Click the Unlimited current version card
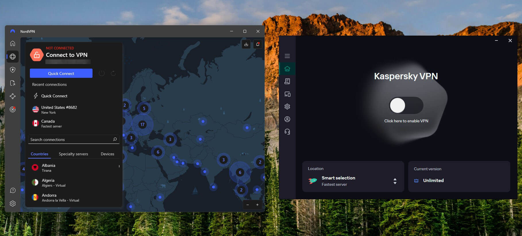This screenshot has height=236, width=522. (459, 177)
